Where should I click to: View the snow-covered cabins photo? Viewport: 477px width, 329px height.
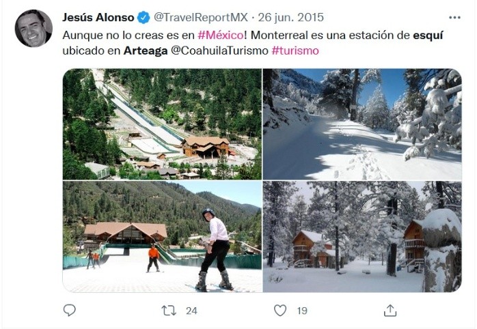tap(362, 237)
